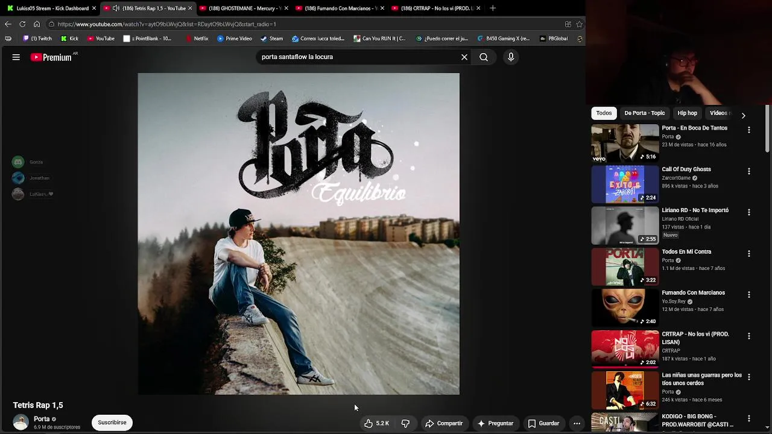Ask about the video with Preguntar

tap(495, 423)
